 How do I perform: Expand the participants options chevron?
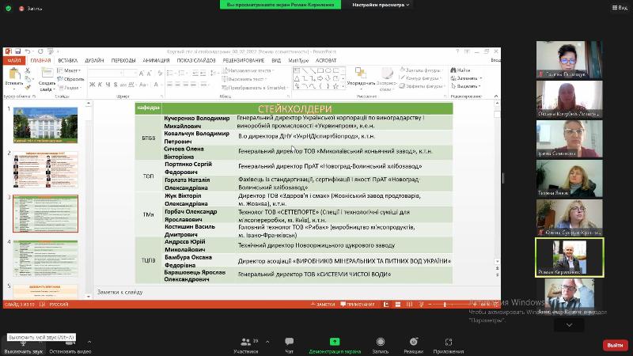tap(267, 342)
